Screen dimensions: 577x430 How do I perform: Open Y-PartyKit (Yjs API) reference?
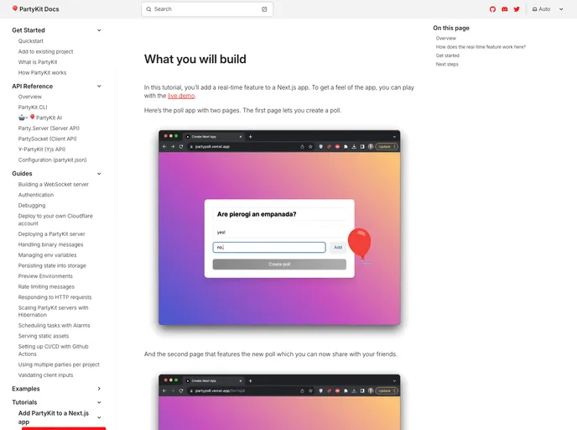pyautogui.click(x=42, y=149)
